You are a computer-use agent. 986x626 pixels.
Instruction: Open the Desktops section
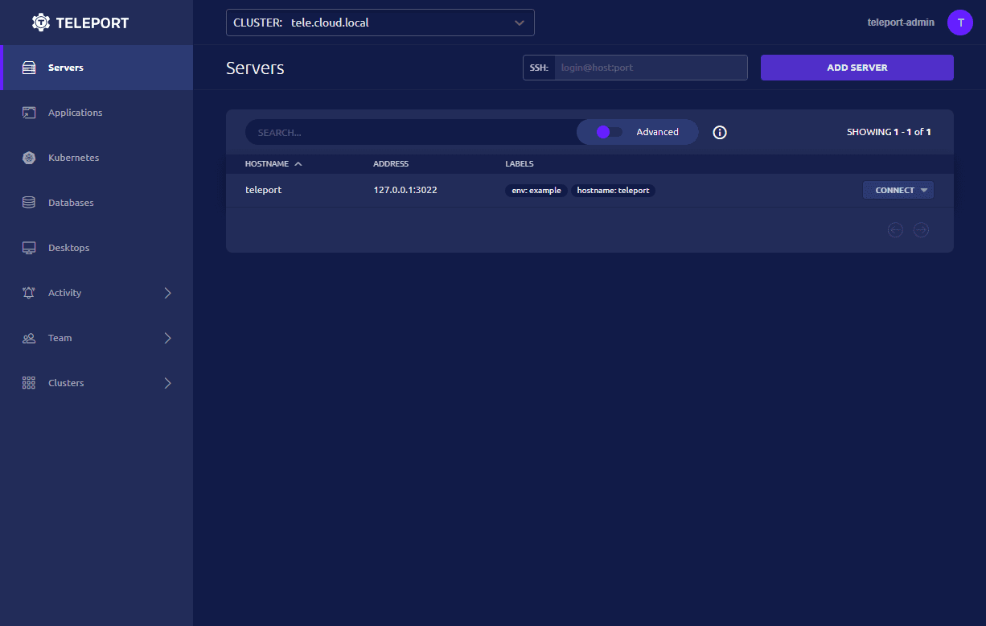coord(97,248)
